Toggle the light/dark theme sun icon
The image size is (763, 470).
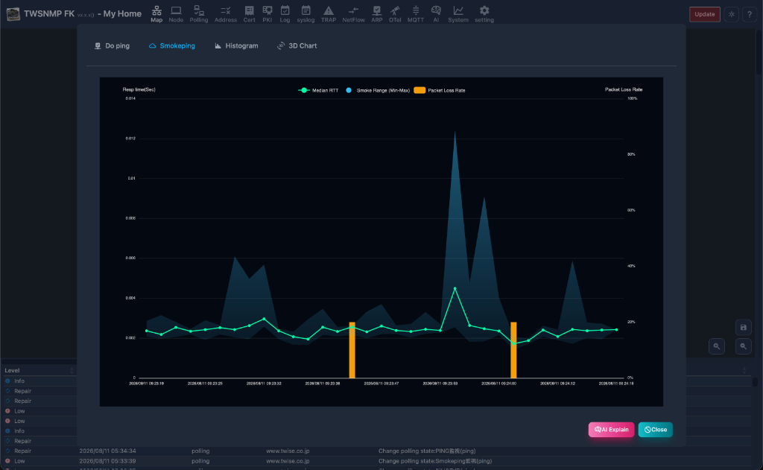[732, 14]
